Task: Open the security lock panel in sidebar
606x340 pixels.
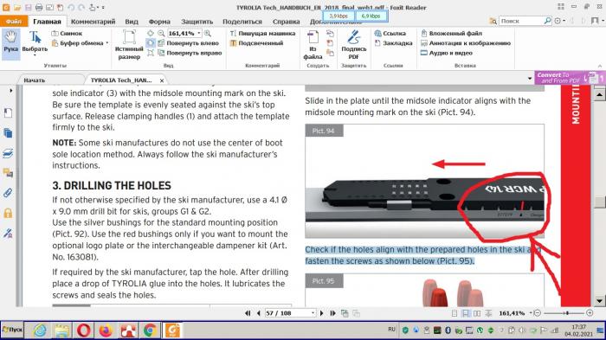Action: (x=8, y=213)
